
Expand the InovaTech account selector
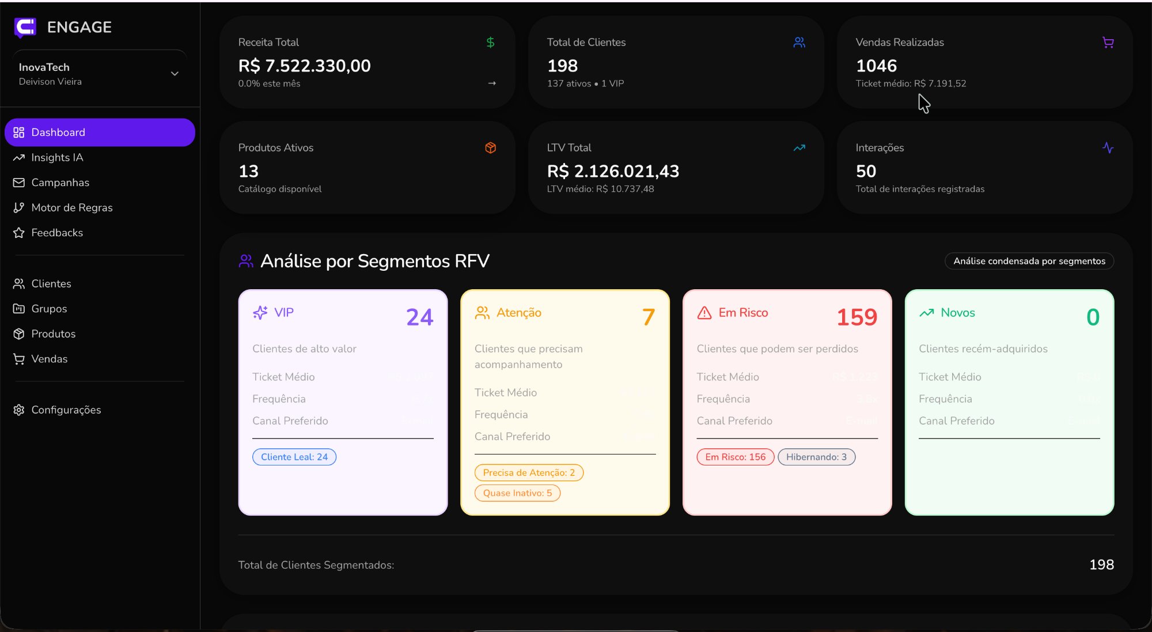pyautogui.click(x=175, y=73)
